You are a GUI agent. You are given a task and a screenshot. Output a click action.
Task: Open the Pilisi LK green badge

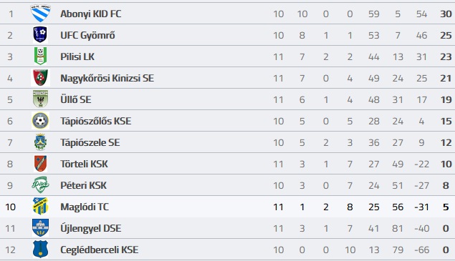coord(40,56)
